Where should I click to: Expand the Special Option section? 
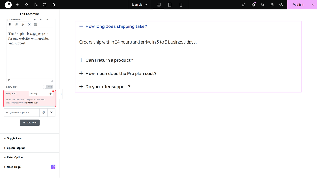30,148
